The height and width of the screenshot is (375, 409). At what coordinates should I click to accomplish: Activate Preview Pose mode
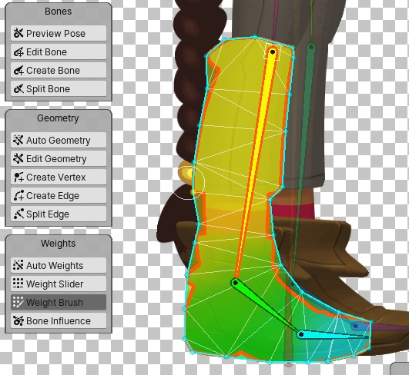[x=59, y=33]
